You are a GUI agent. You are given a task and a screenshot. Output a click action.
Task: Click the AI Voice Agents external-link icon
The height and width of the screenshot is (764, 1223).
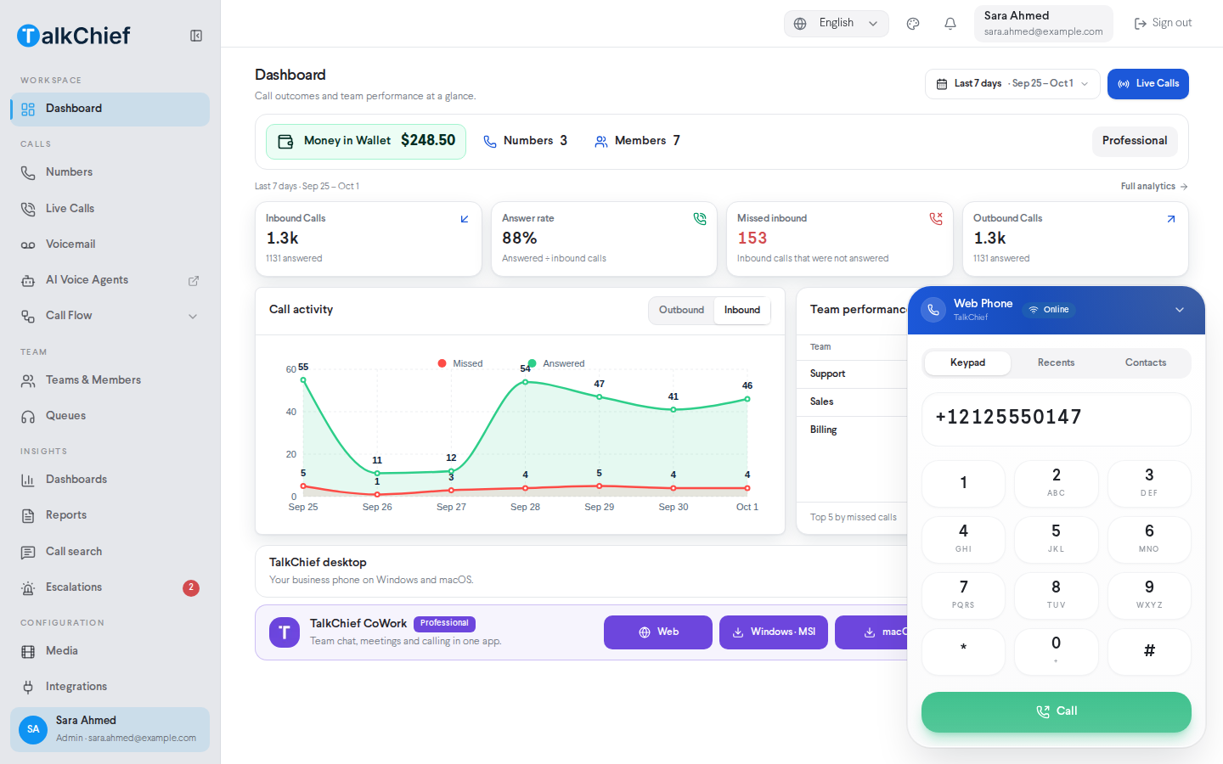194,280
